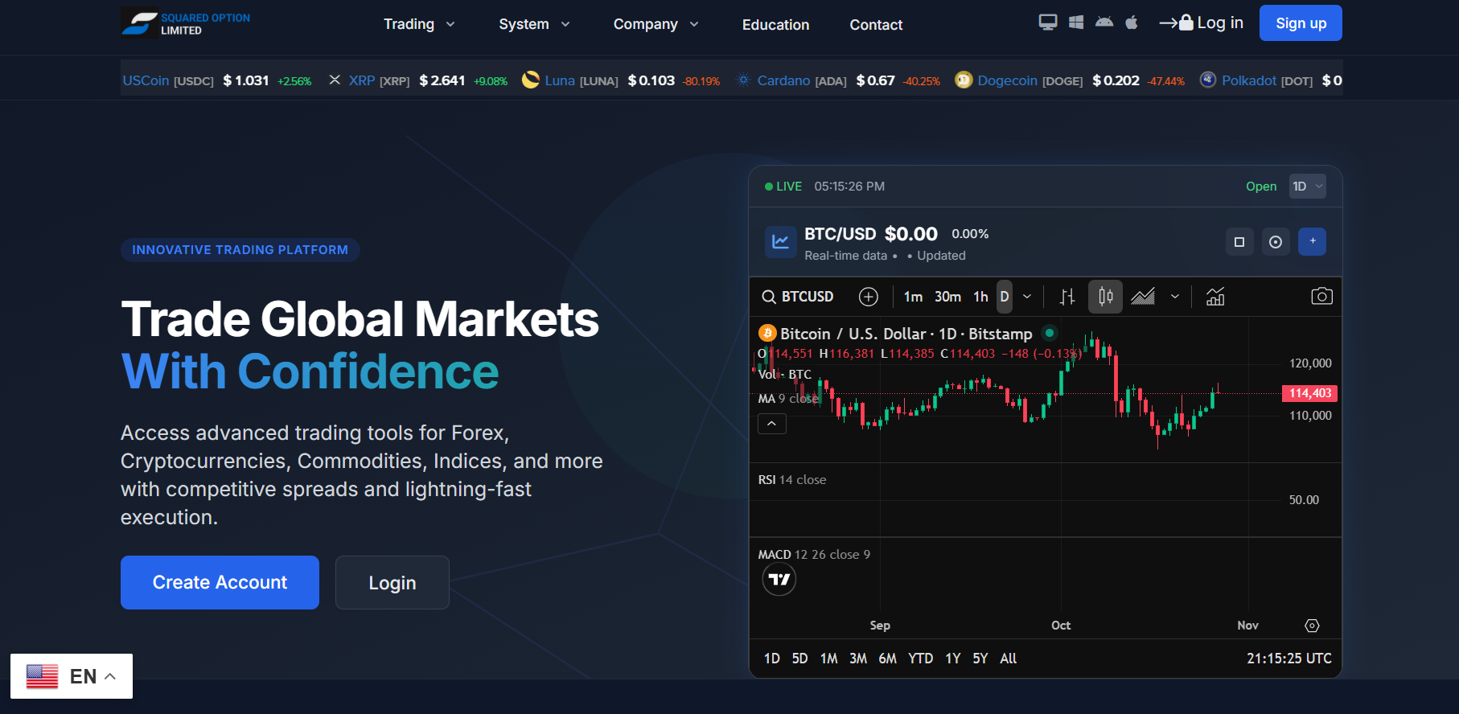Open the Education page

click(x=776, y=25)
